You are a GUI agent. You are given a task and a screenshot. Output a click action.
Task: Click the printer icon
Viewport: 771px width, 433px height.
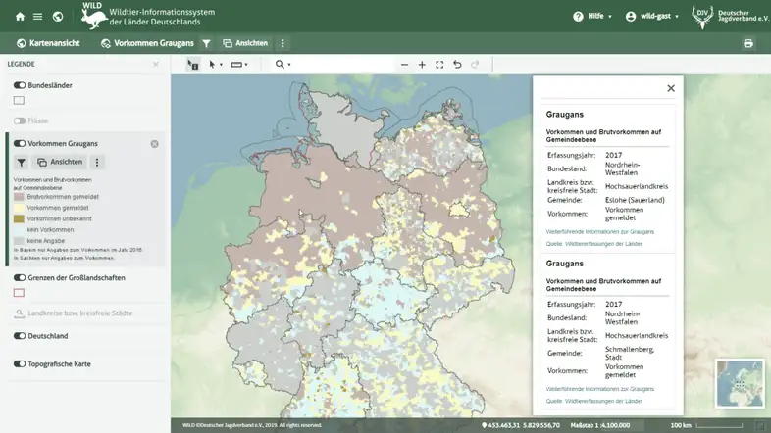[x=748, y=44]
